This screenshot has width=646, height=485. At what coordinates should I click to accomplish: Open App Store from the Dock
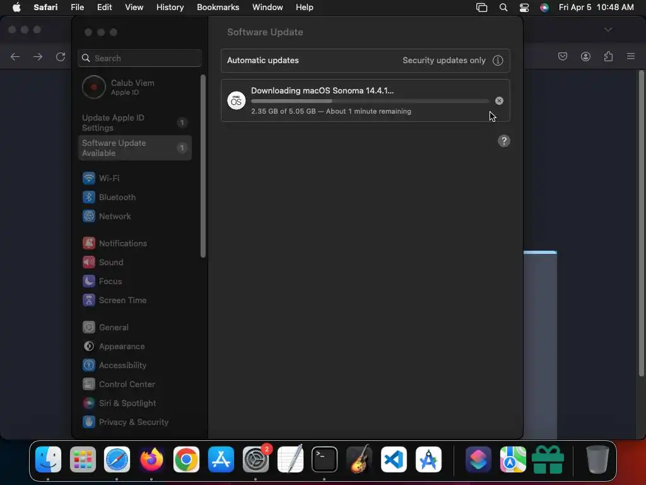221,460
